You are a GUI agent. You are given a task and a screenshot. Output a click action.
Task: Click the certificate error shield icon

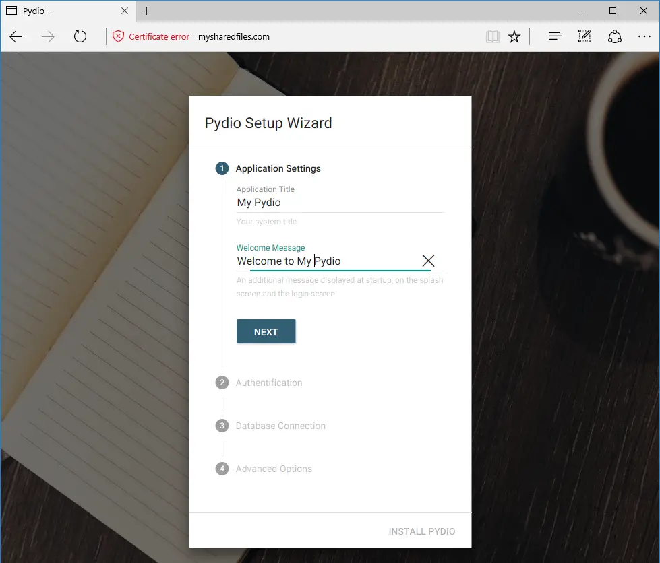118,36
